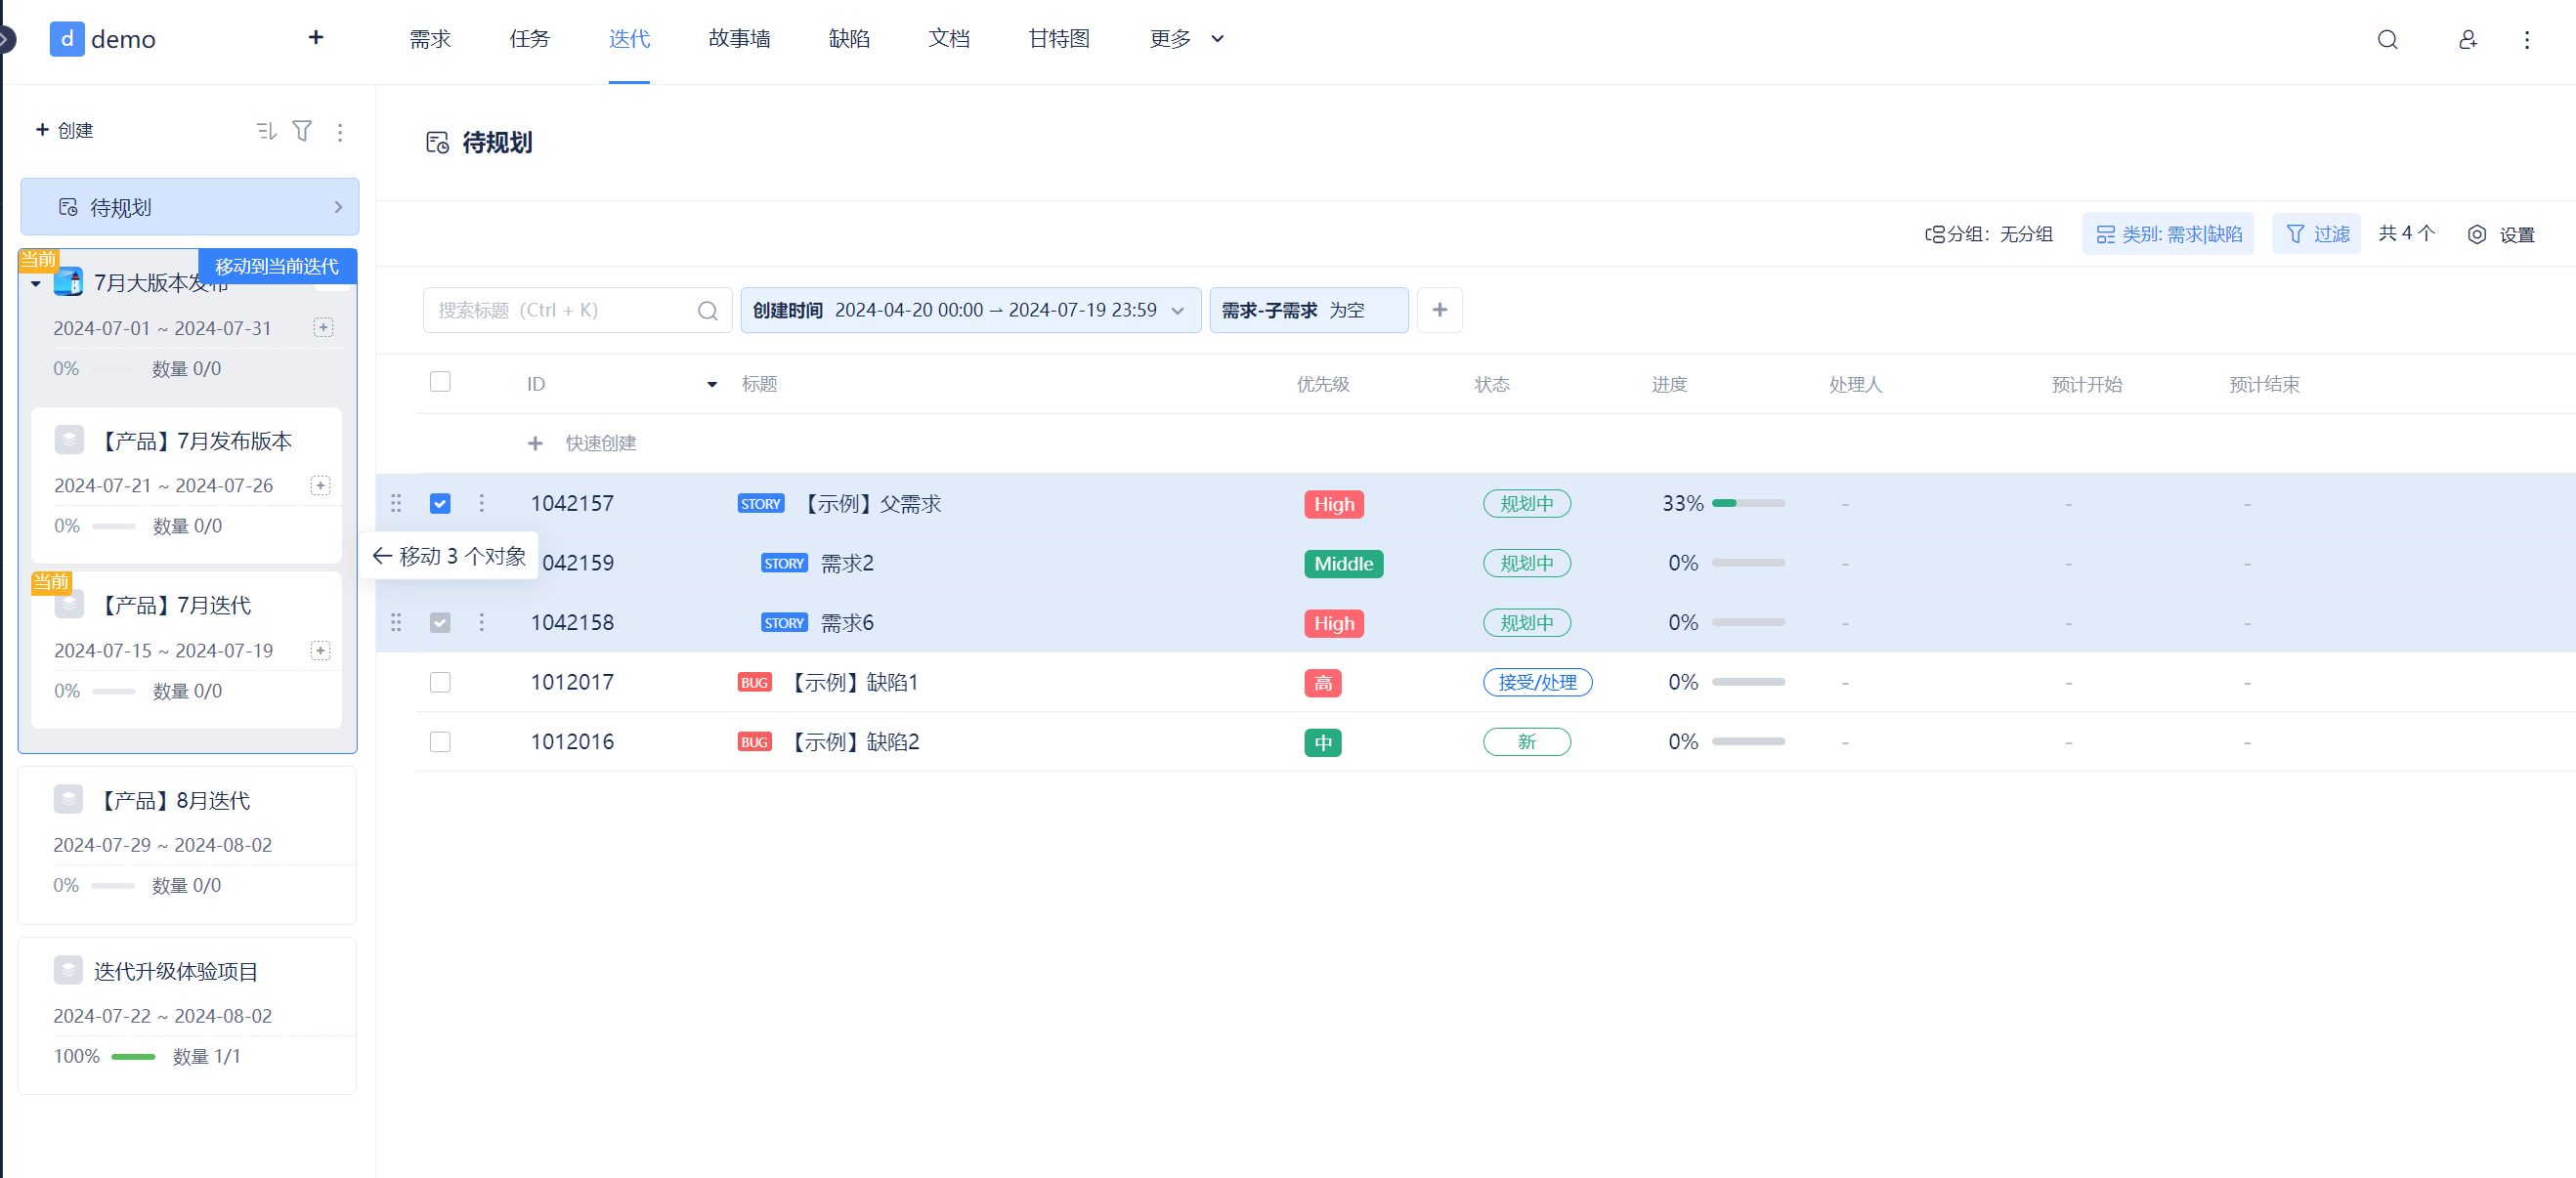
Task: Click 移动 3 个对象 tooltip button
Action: (x=450, y=557)
